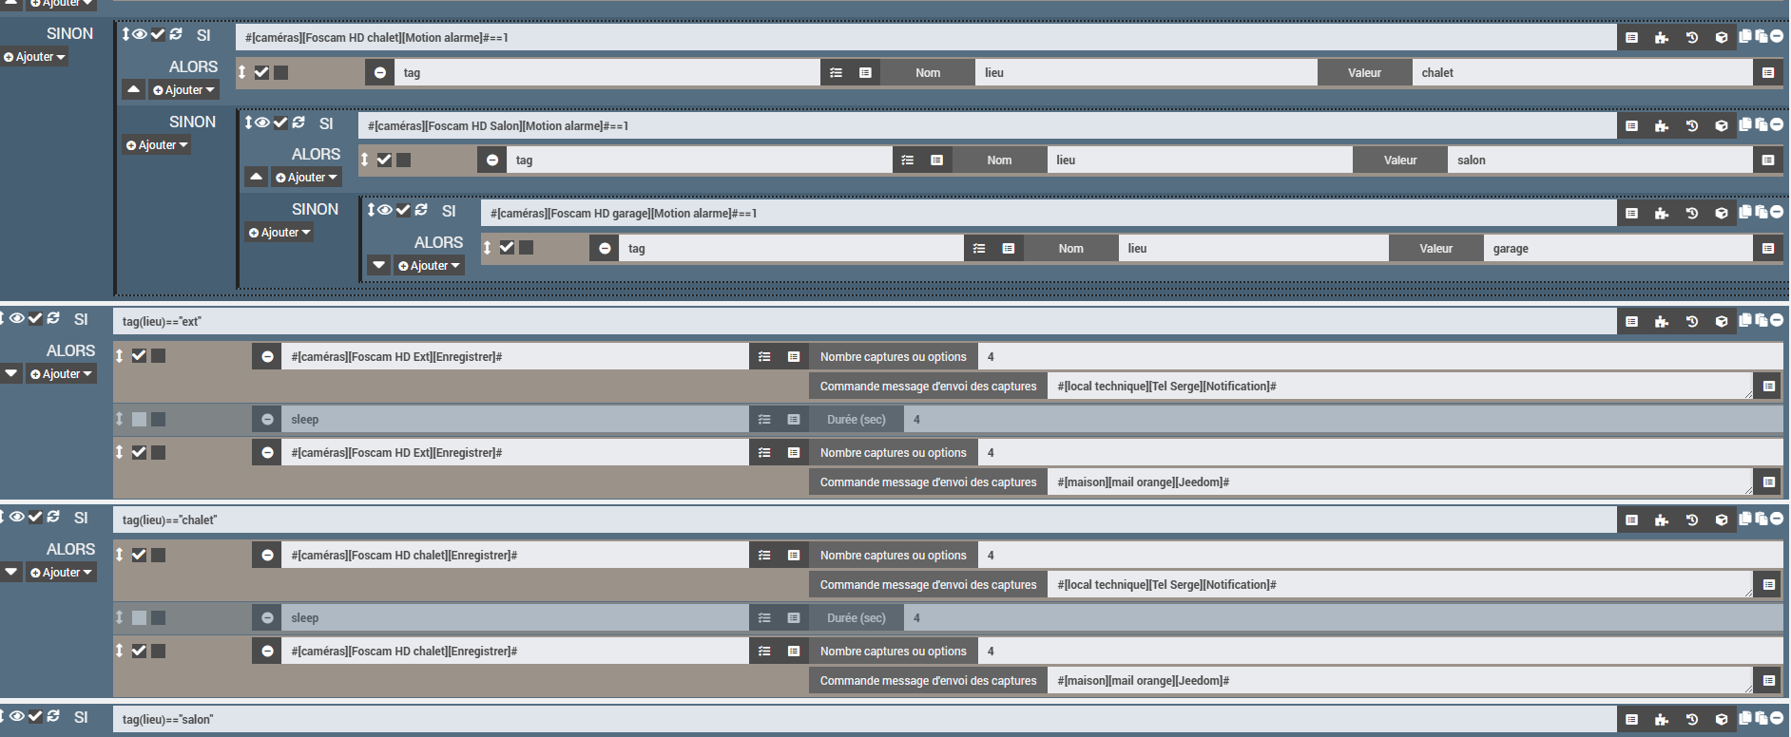Click history icon on the tag(lieu)=="ext" condition
This screenshot has height=737, width=1791.
click(1692, 322)
